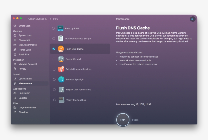Uncheck the Flush DNS Cache checkbox
This screenshot has width=208, height=140.
tap(54, 49)
